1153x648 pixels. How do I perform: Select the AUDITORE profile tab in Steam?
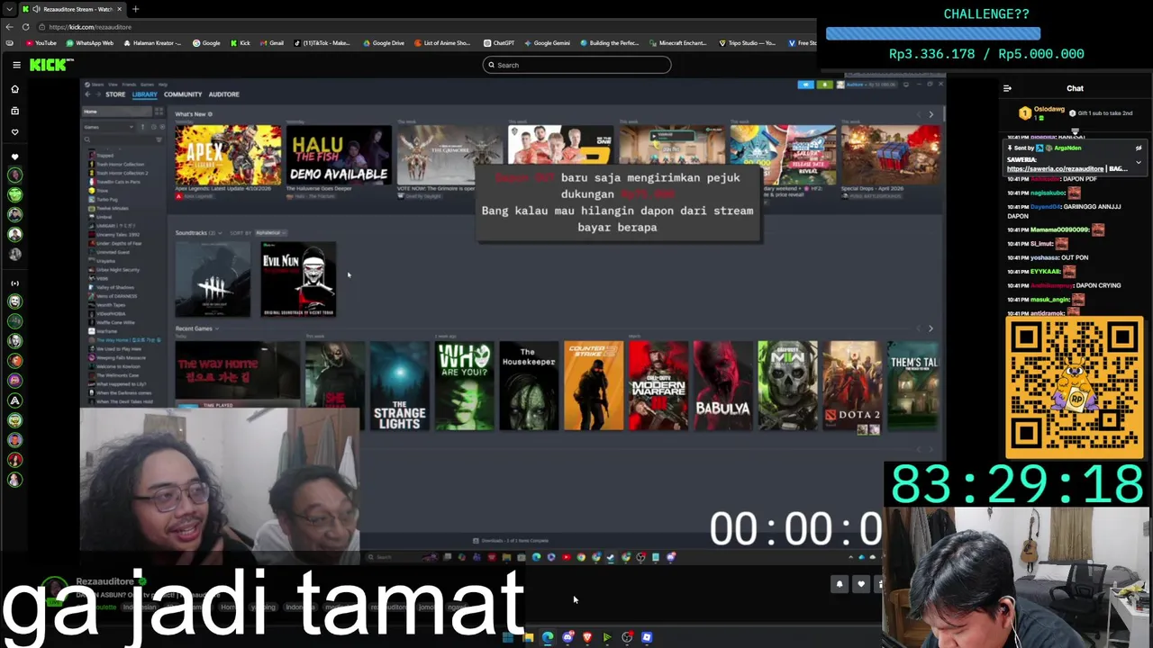point(224,94)
